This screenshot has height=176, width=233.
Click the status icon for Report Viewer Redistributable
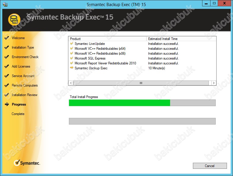pos(72,63)
